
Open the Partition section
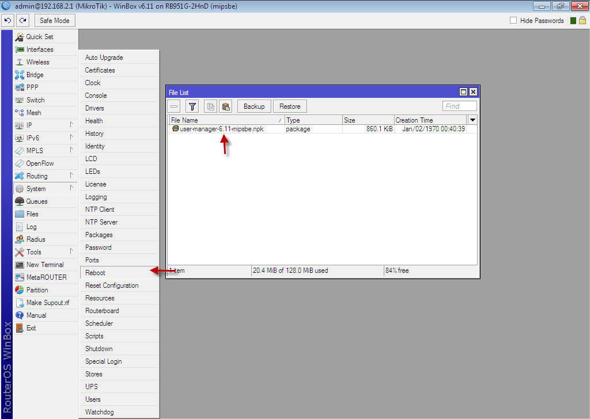click(46, 290)
